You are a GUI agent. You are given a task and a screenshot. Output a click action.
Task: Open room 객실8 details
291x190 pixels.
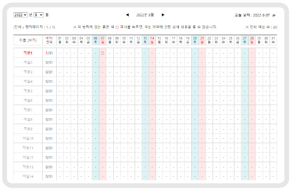[28, 119]
